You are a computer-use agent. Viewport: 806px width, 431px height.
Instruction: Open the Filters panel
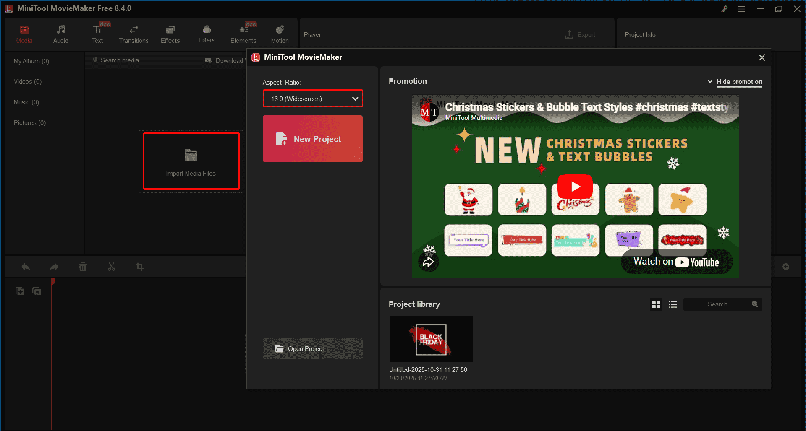coord(207,33)
